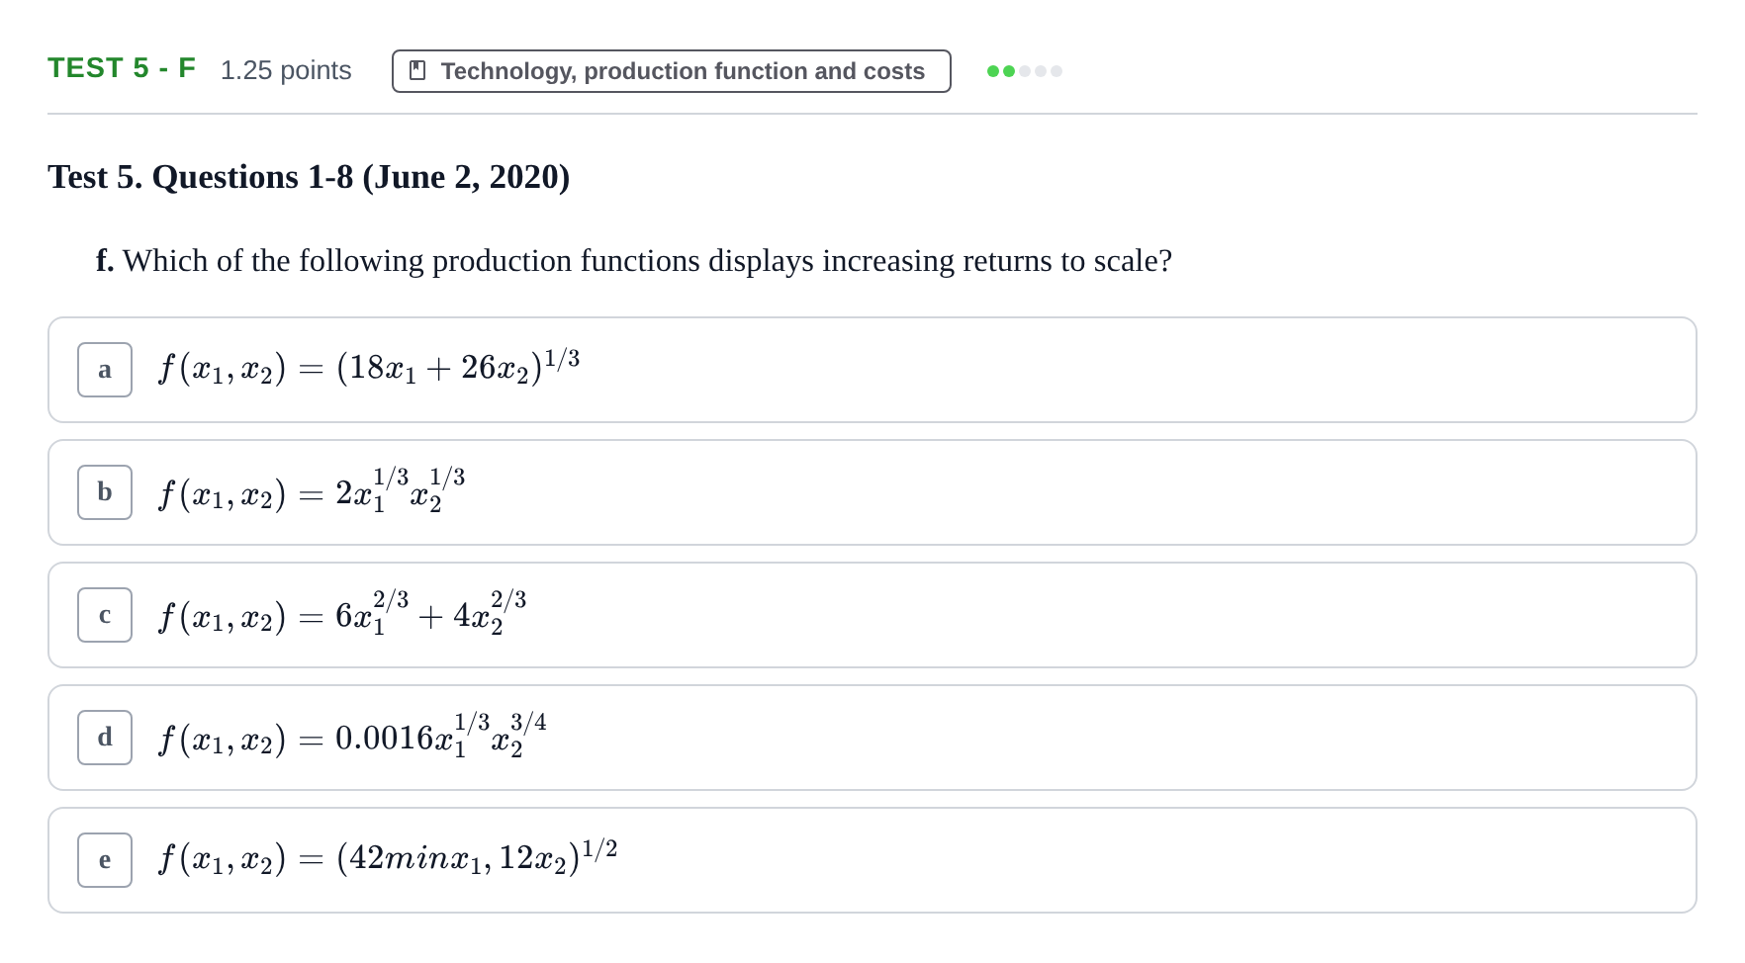
Task: Choose the formula containing 42min
Action: pyautogui.click(x=388, y=857)
